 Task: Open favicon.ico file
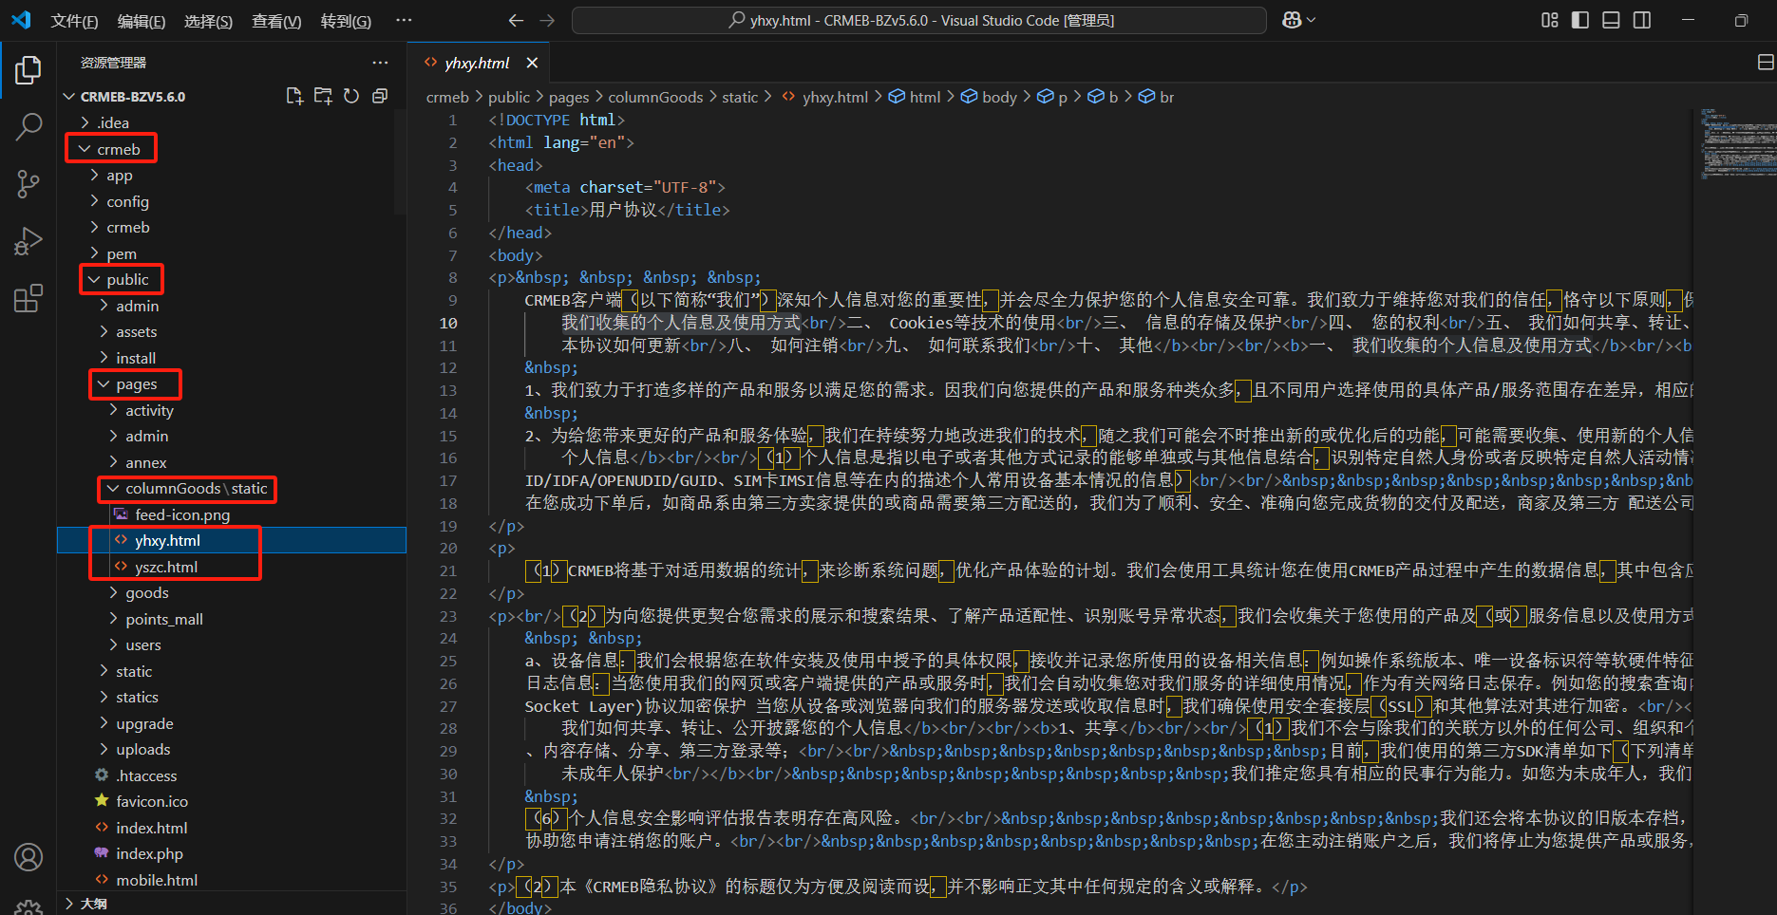click(x=232, y=801)
